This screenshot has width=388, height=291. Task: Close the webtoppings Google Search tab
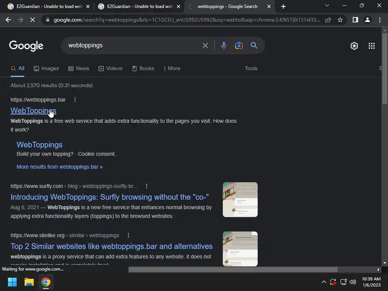(269, 7)
